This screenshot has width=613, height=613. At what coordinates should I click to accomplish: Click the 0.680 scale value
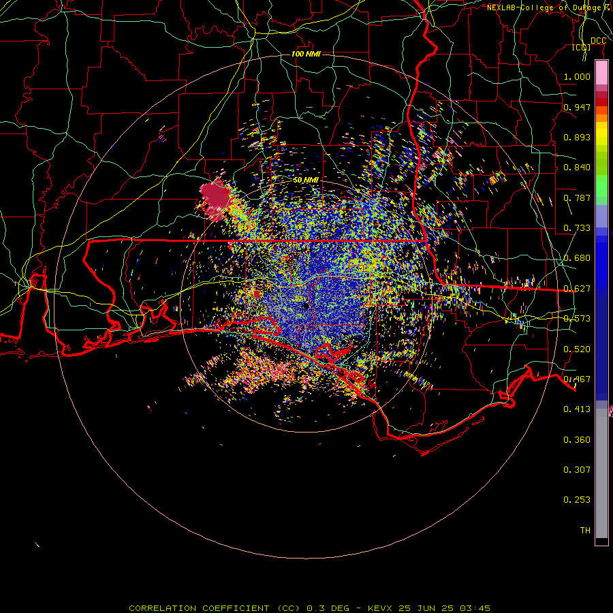577,258
